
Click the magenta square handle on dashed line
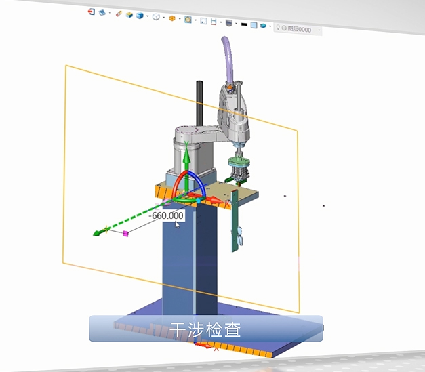pyautogui.click(x=125, y=234)
